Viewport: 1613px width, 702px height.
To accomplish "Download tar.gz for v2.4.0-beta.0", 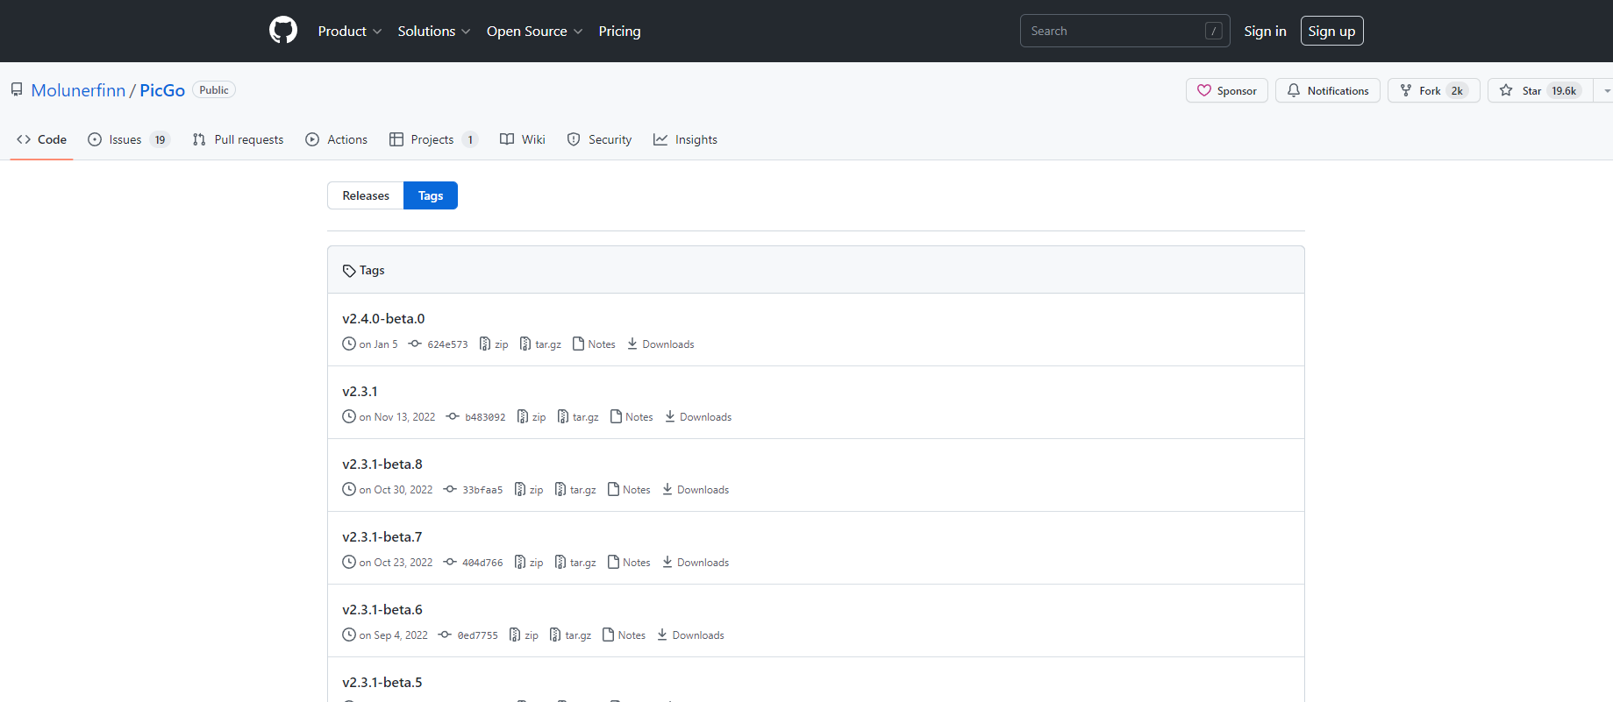I will [x=540, y=344].
